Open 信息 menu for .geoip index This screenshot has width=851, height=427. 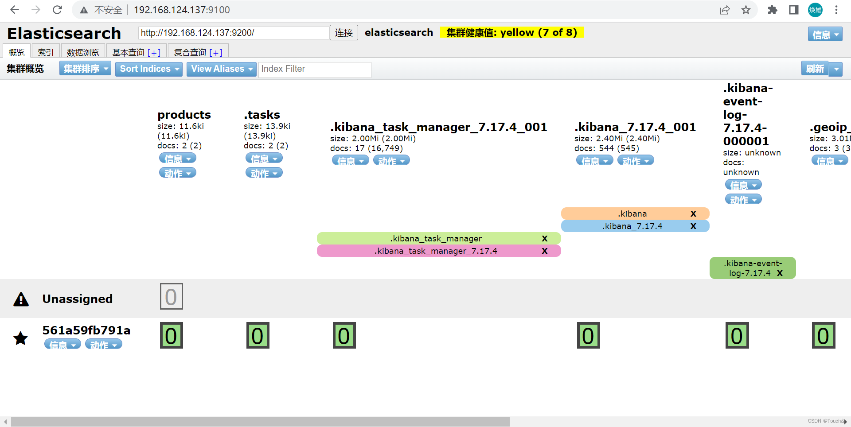pos(830,160)
